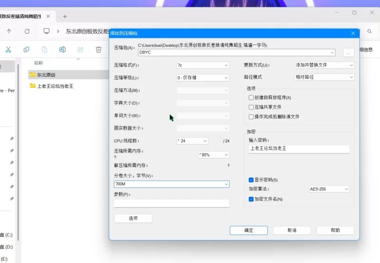Click the browse "..." button beside archive name
Image resolution: width=380 pixels, height=263 pixels.
click(x=349, y=53)
